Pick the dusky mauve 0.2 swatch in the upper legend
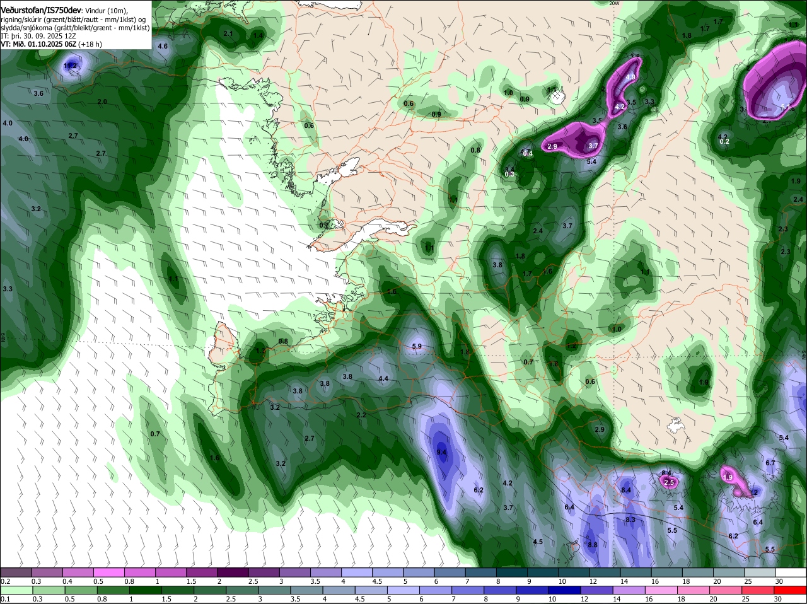This screenshot has width=807, height=604. [x=16, y=572]
